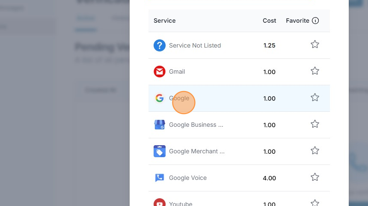Mark Google Business as favorite

pyautogui.click(x=315, y=124)
